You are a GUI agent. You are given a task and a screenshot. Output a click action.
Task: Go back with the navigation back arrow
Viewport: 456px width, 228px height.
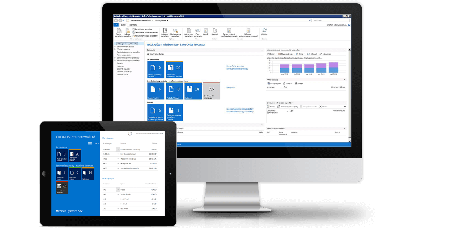coord(116,20)
